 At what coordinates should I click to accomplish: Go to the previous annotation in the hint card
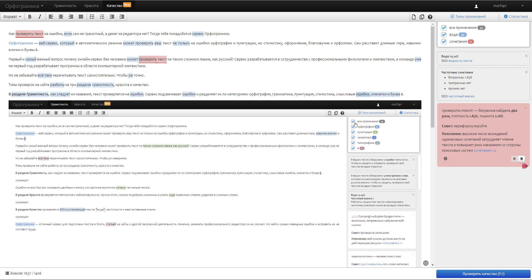515,159
